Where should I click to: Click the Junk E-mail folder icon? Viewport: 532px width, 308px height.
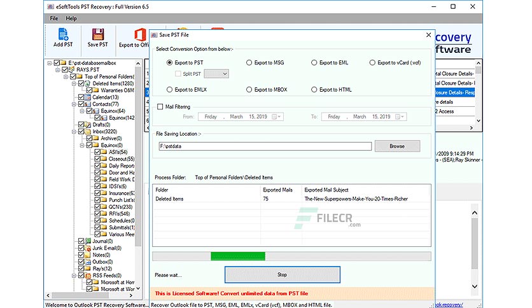(x=88, y=248)
